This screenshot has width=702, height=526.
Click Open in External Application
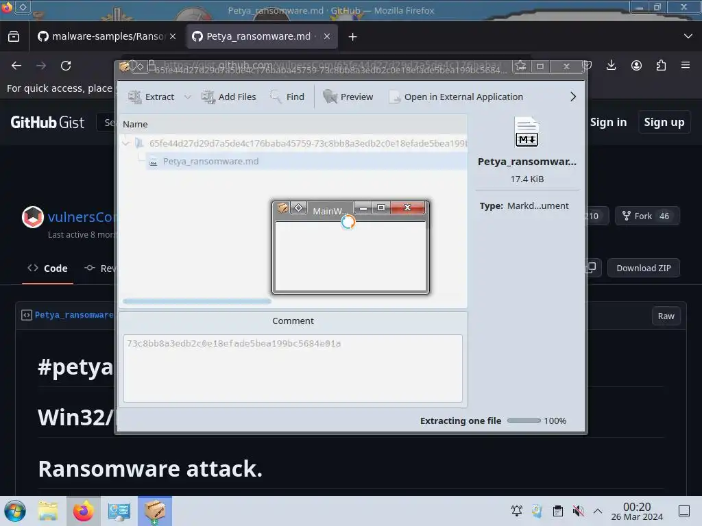456,97
